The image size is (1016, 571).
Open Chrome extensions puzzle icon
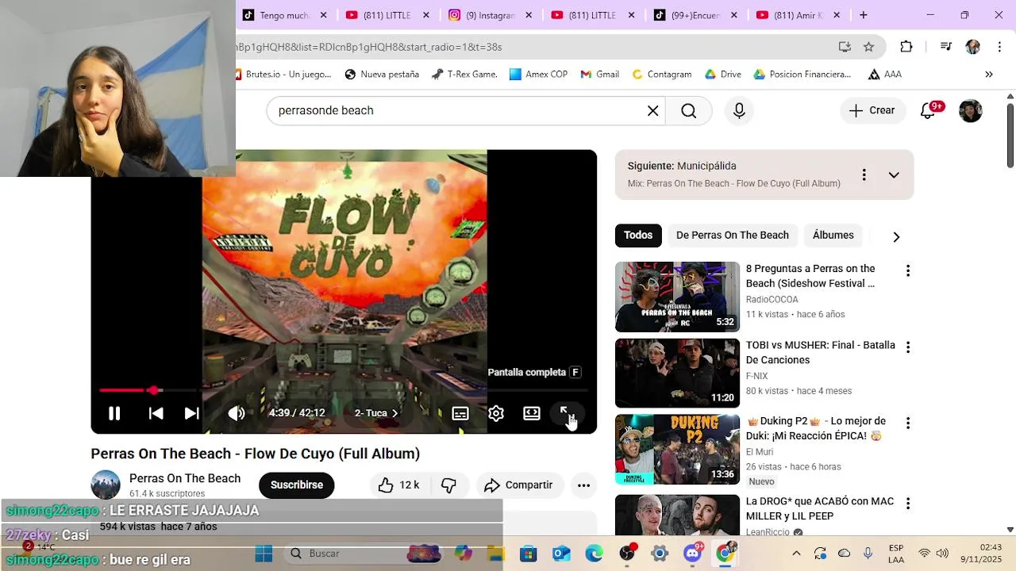pyautogui.click(x=906, y=47)
